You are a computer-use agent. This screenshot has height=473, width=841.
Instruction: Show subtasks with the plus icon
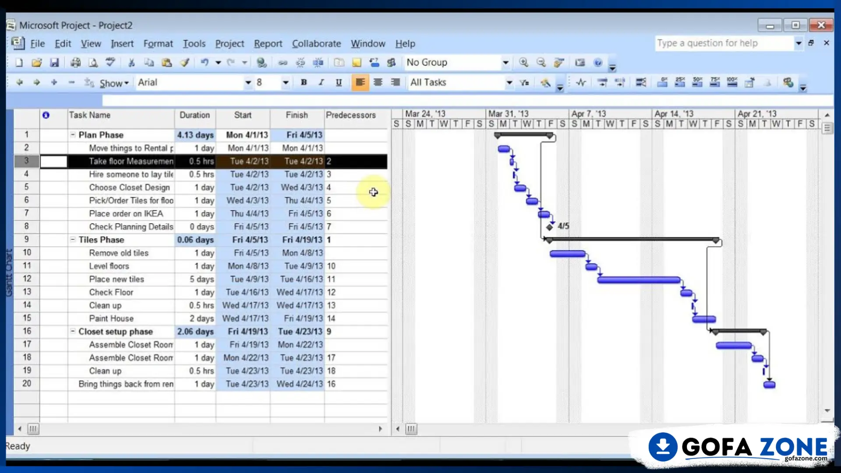54,82
